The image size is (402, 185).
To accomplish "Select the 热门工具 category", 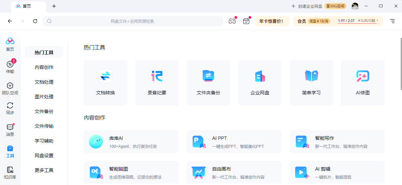I will coord(44,53).
